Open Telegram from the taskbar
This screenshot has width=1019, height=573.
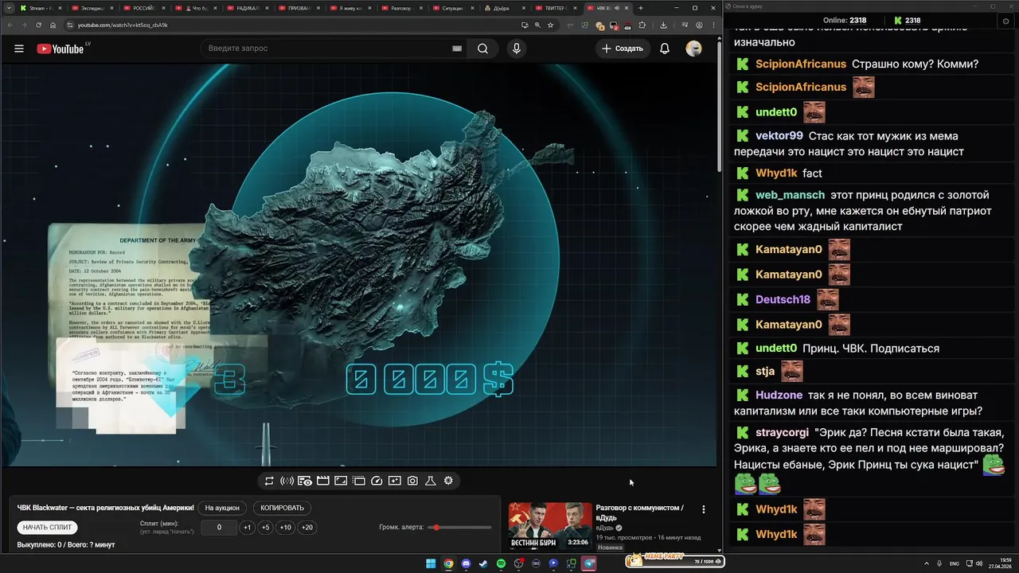[589, 563]
